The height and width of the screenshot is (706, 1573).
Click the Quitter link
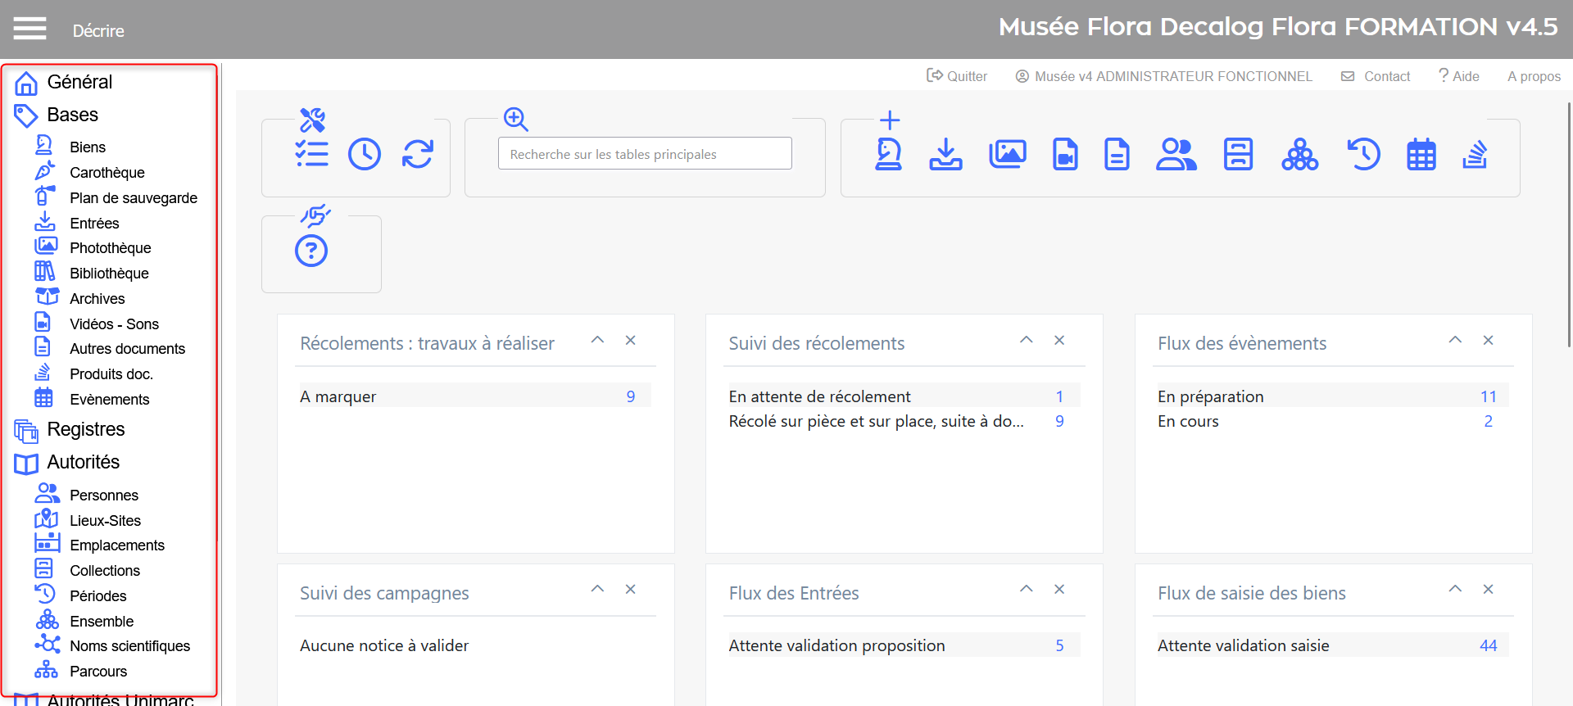click(957, 76)
